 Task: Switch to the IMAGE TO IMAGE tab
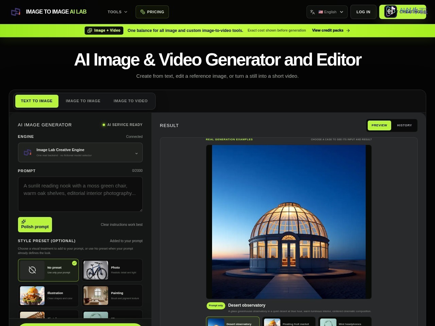point(83,101)
